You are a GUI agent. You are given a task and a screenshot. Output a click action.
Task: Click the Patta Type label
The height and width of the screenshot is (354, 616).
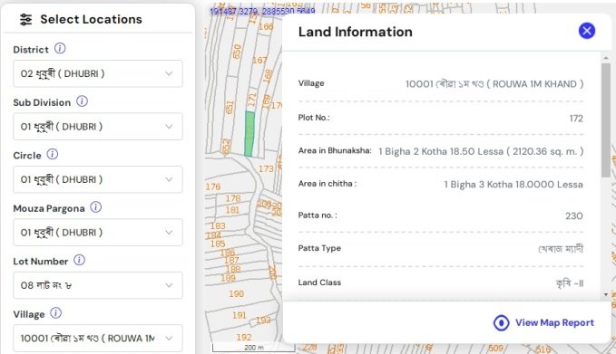click(319, 248)
